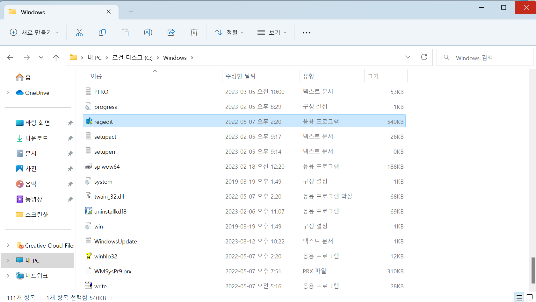536x302 pixels.
Task: Add a new tab
Action: [131, 12]
